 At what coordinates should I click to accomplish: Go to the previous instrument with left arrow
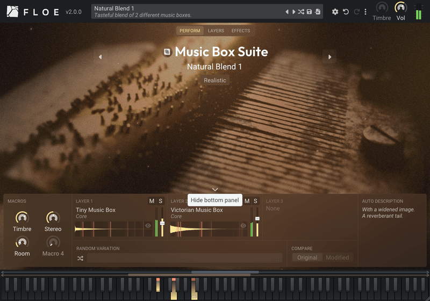pyautogui.click(x=100, y=57)
